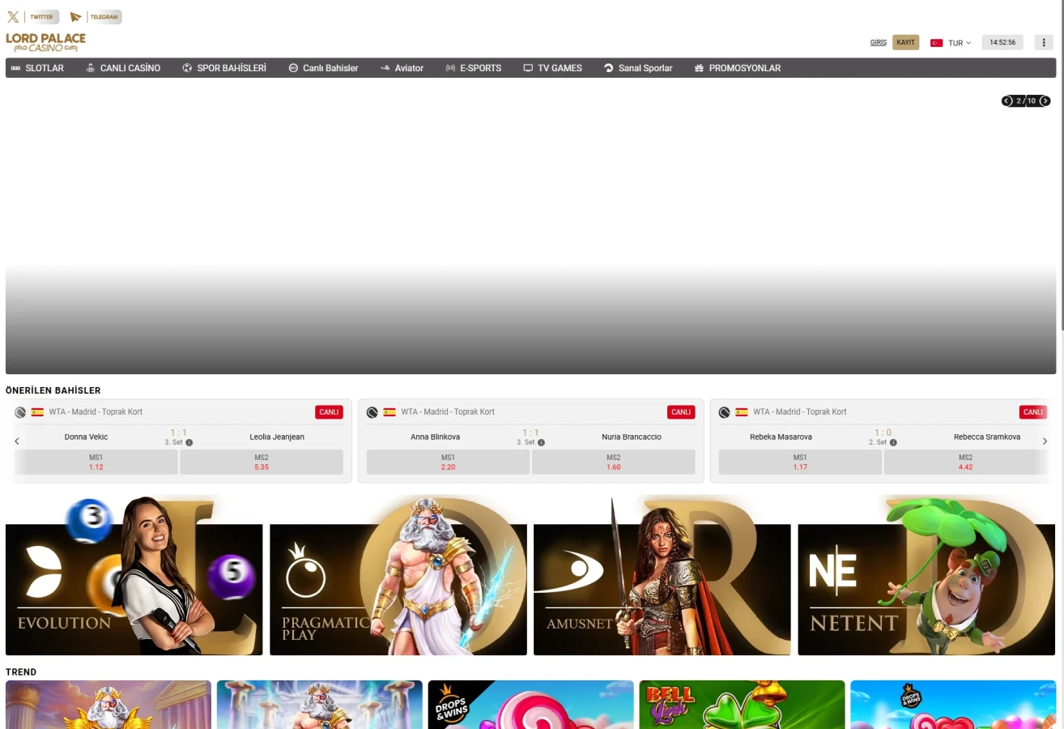Show set info for Vekic vs Jeanjean
This screenshot has width=1064, height=729.
189,443
